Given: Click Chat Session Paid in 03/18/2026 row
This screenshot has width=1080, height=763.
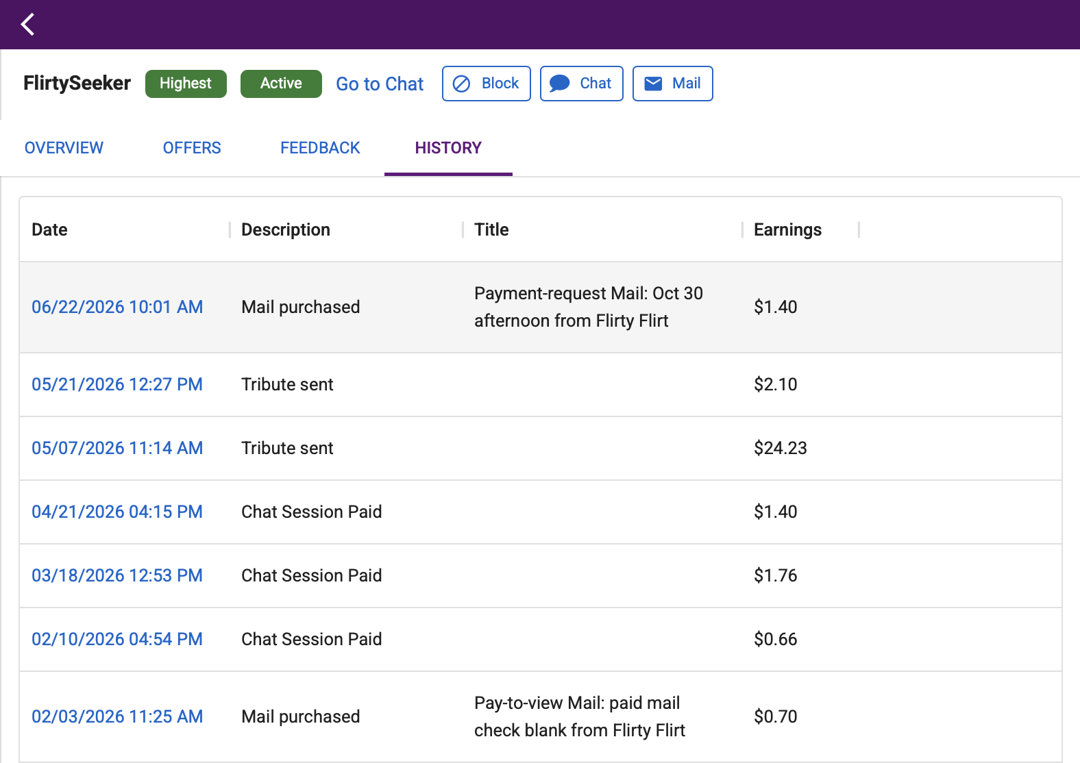Looking at the screenshot, I should 312,575.
